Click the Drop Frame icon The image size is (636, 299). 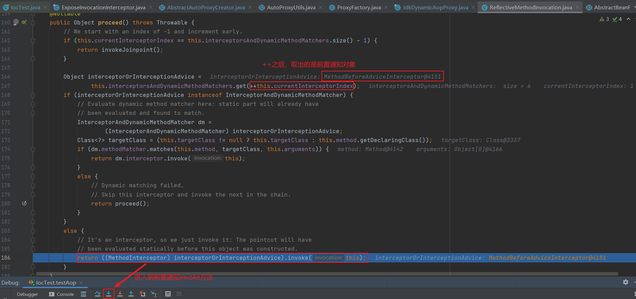click(x=142, y=294)
